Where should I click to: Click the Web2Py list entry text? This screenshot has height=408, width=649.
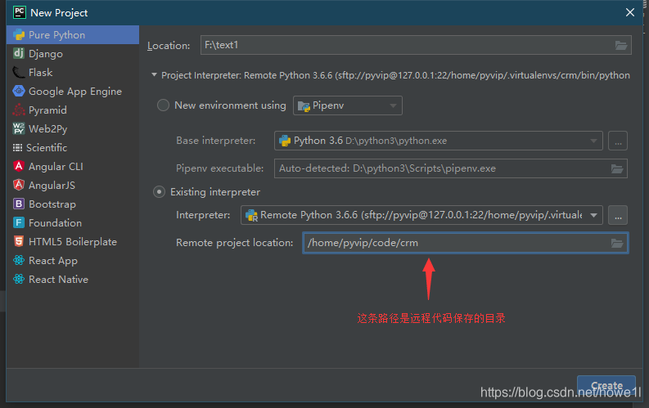(x=47, y=129)
